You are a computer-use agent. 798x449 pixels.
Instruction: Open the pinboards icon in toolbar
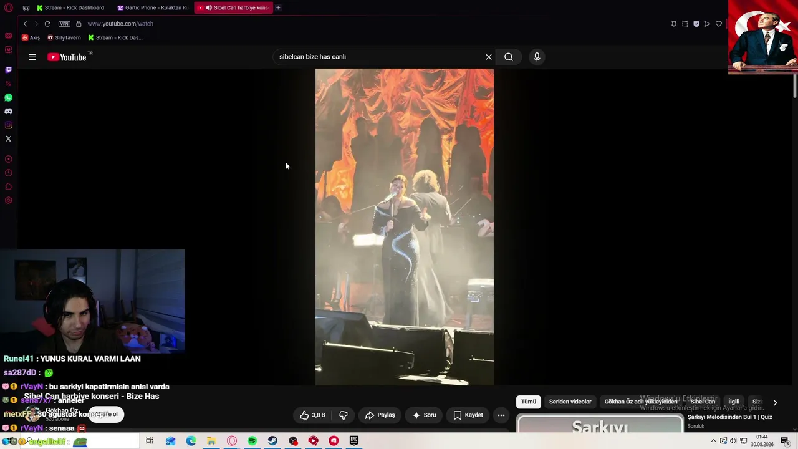[674, 24]
